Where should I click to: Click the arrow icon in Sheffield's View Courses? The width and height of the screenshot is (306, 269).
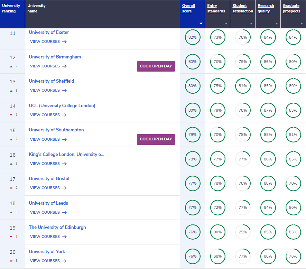click(x=64, y=90)
